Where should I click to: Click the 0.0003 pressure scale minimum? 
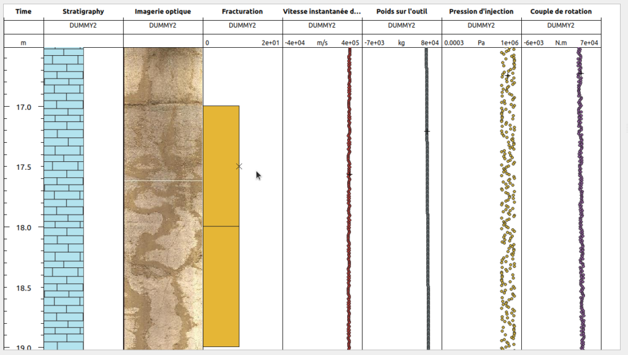pos(454,43)
